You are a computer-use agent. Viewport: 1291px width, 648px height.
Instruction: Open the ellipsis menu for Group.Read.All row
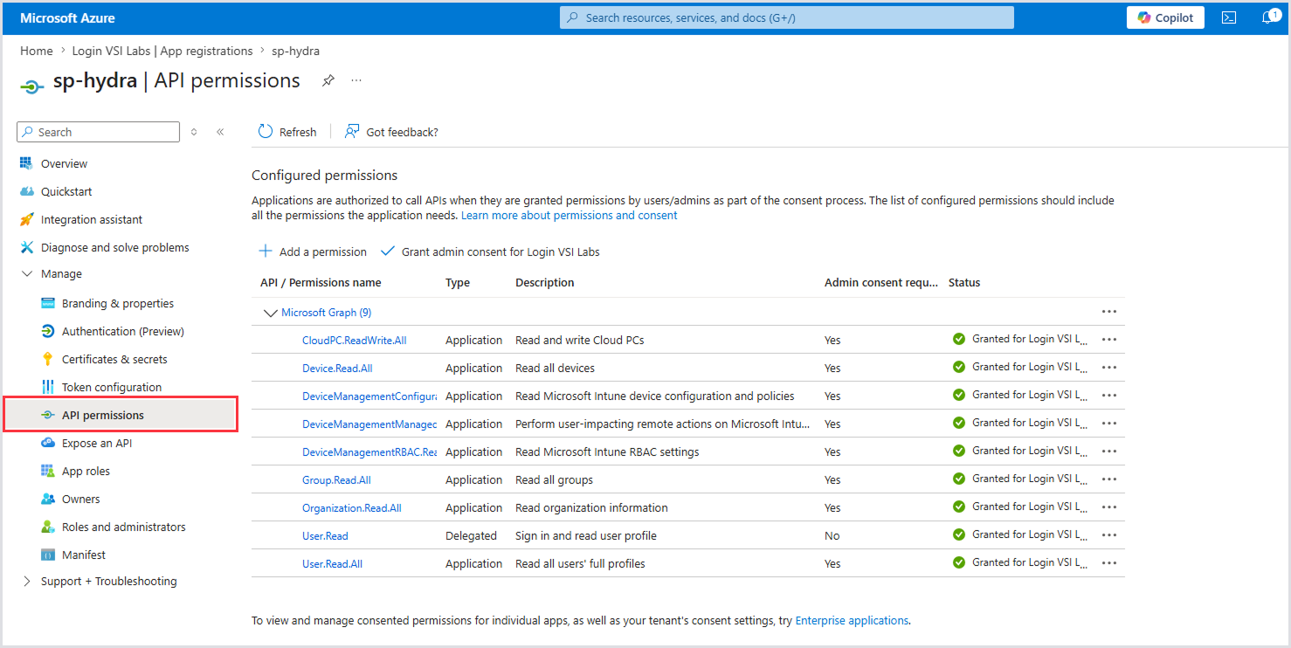pyautogui.click(x=1109, y=479)
